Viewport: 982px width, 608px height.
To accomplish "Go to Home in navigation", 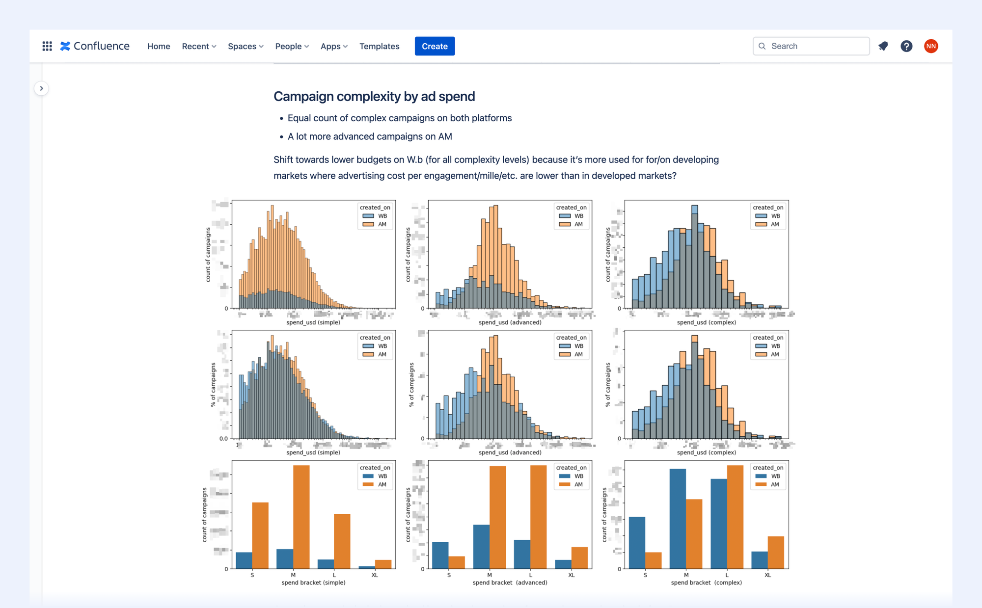I will 159,46.
